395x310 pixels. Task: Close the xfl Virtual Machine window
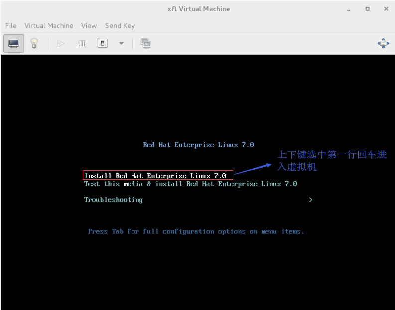pyautogui.click(x=386, y=9)
